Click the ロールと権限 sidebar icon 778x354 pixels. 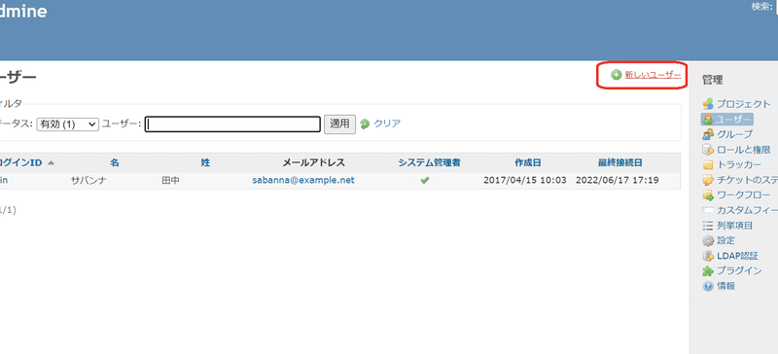click(708, 150)
